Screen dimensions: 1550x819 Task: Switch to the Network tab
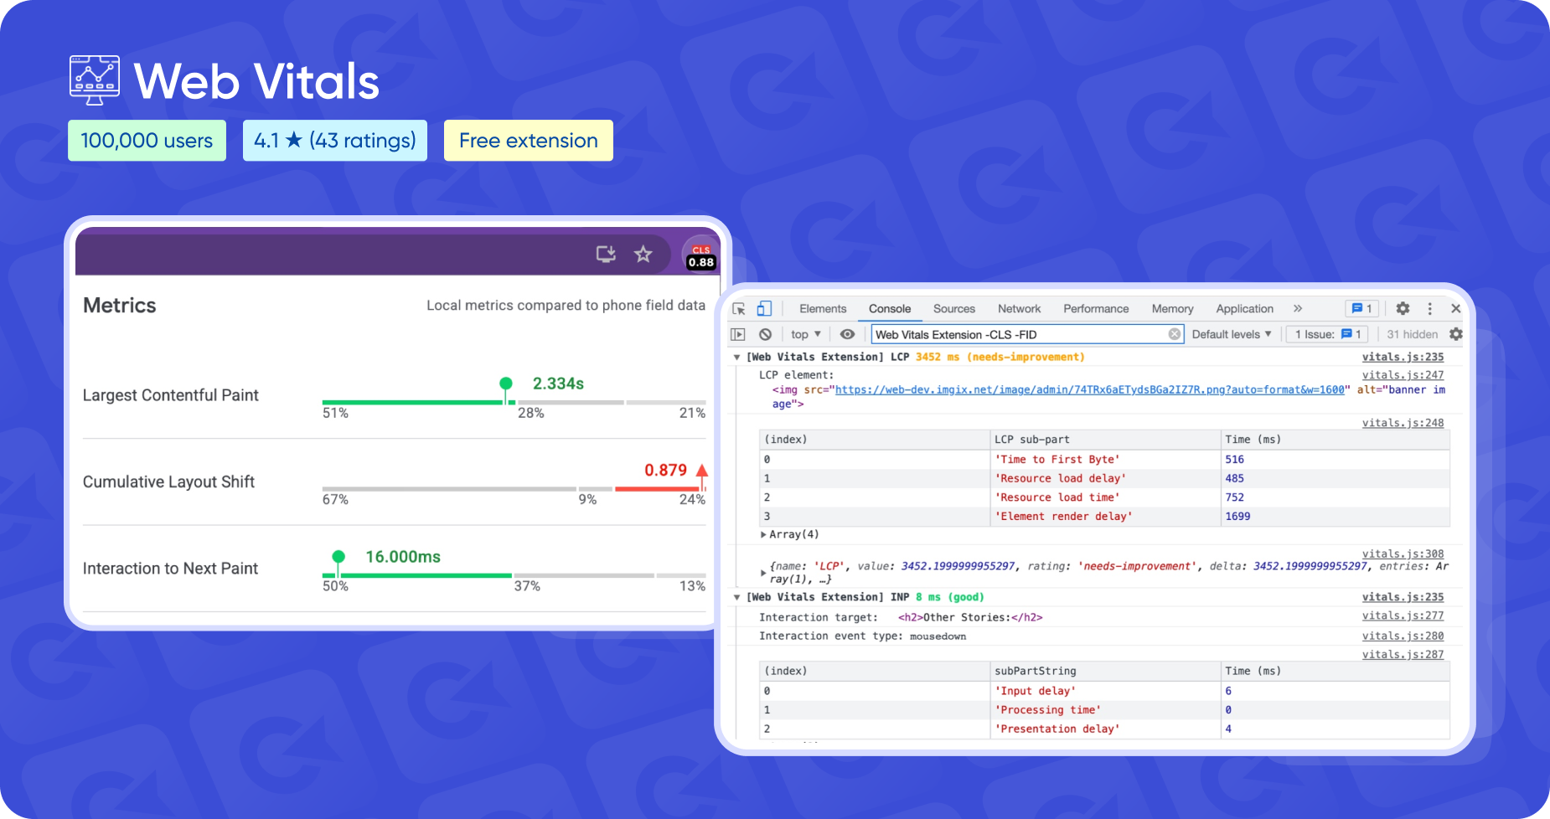pos(1019,308)
